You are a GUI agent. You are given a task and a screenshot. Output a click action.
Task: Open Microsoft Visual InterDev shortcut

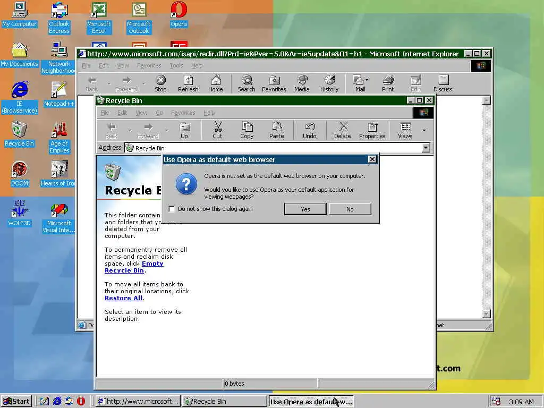pos(59,217)
